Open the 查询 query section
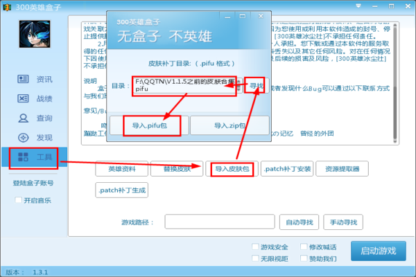 click(35, 118)
